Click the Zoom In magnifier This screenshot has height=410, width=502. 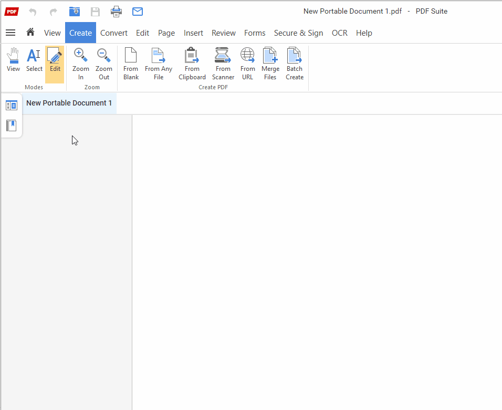(x=81, y=64)
